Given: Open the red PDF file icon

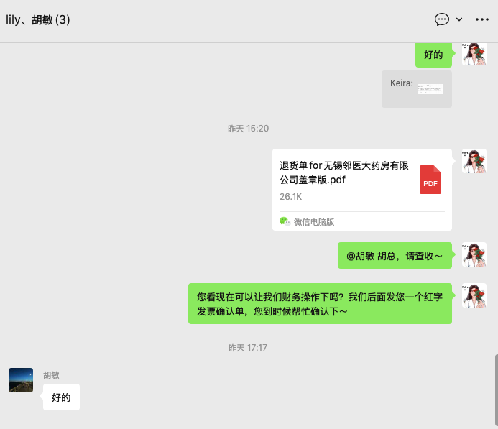Looking at the screenshot, I should tap(430, 180).
